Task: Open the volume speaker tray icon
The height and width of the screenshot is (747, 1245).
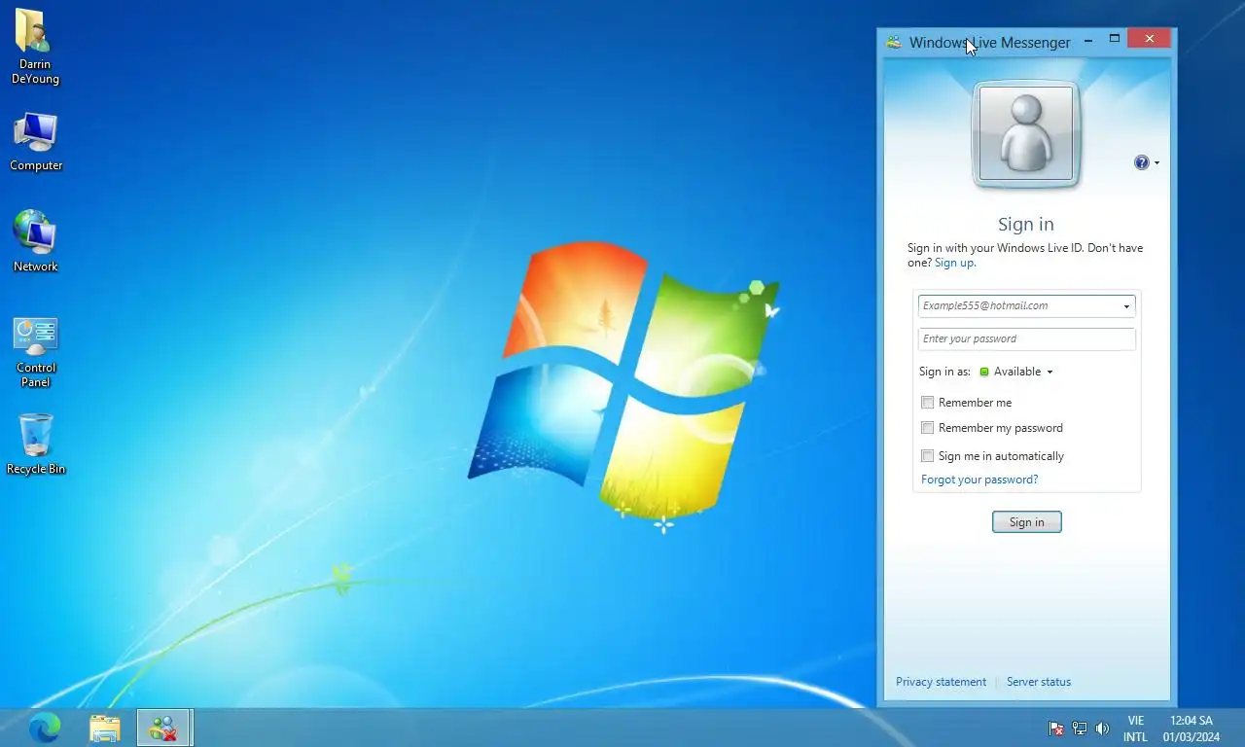Action: click(1102, 729)
